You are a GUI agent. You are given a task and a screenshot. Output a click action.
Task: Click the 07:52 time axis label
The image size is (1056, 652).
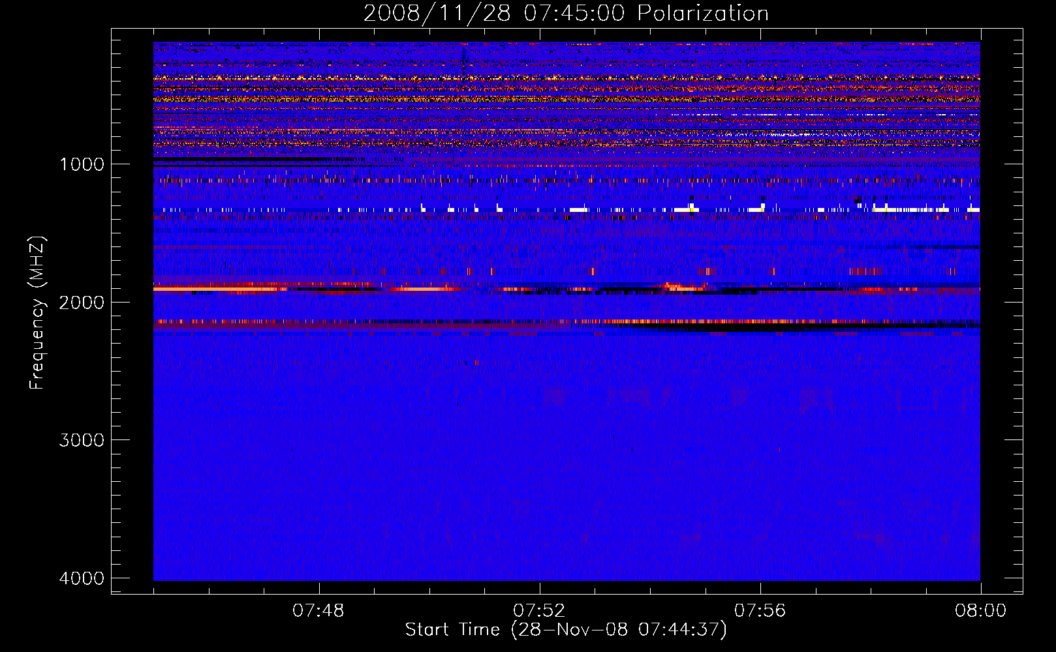click(539, 611)
